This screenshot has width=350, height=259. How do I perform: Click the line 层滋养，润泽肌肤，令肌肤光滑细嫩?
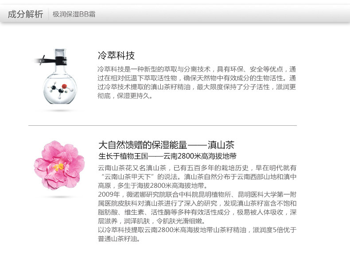(152, 221)
